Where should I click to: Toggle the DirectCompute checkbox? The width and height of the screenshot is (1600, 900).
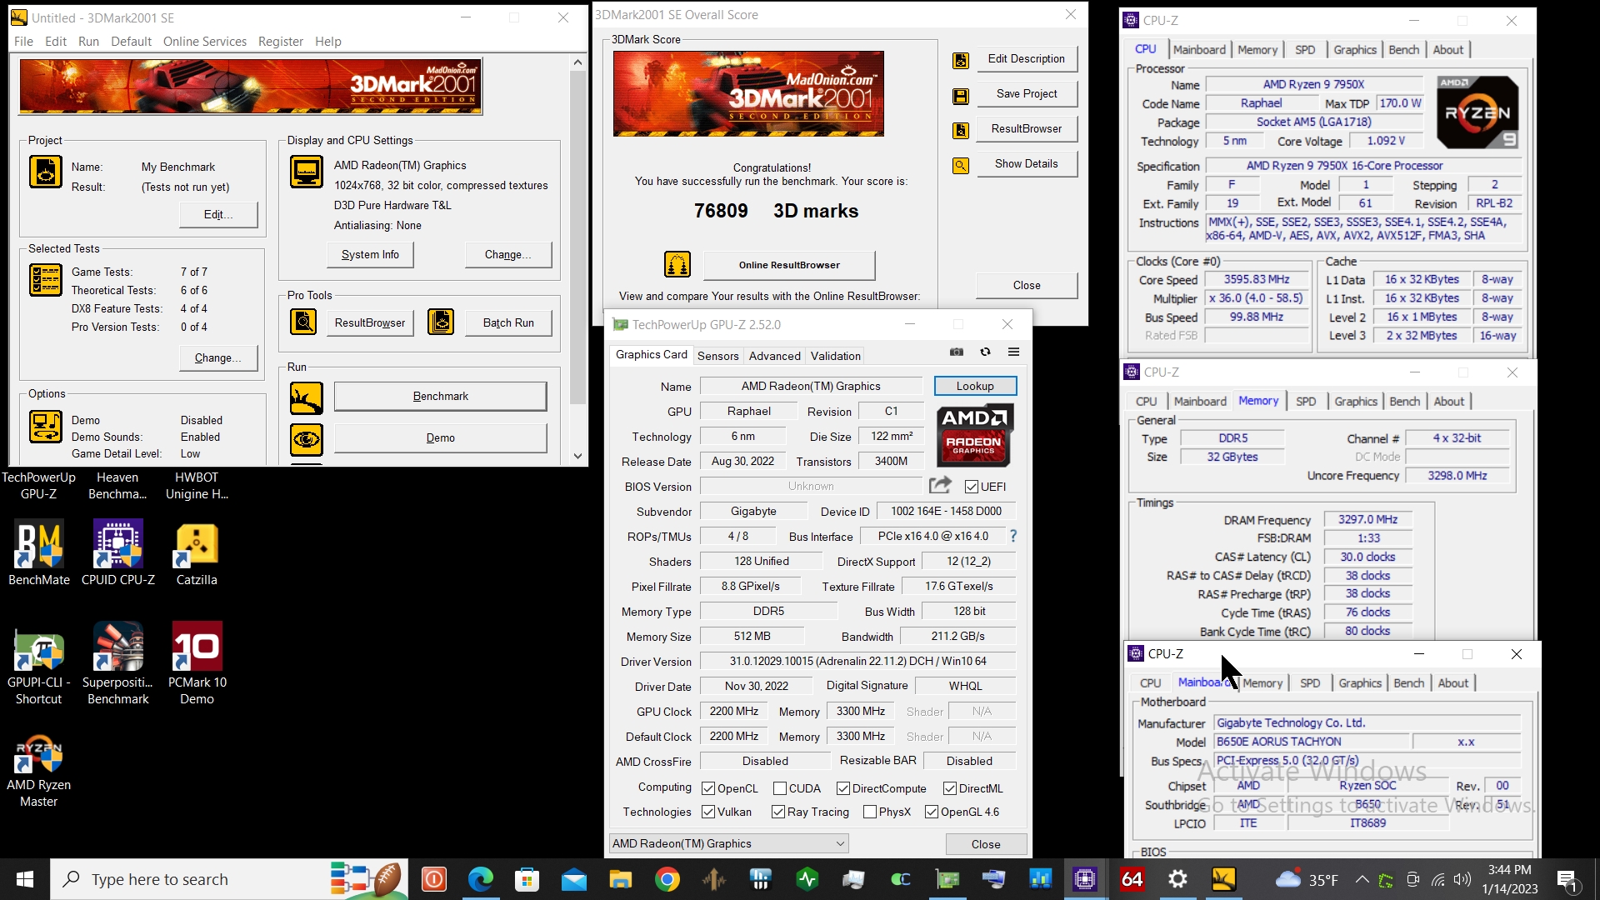(843, 788)
